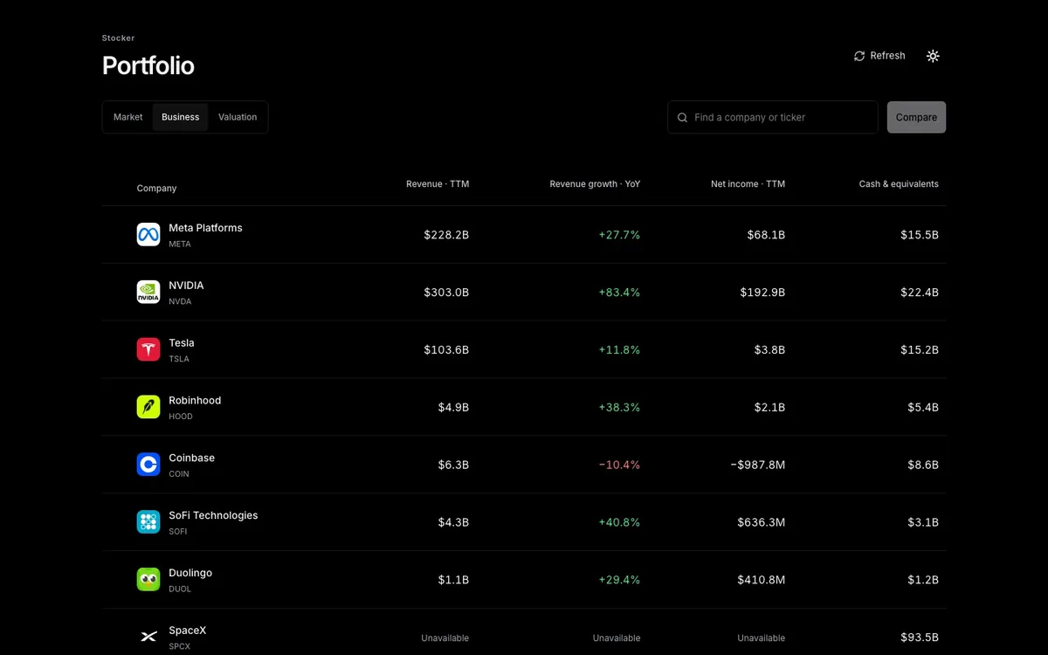
Task: Click Robinhood net income $2.1B
Action: click(769, 408)
